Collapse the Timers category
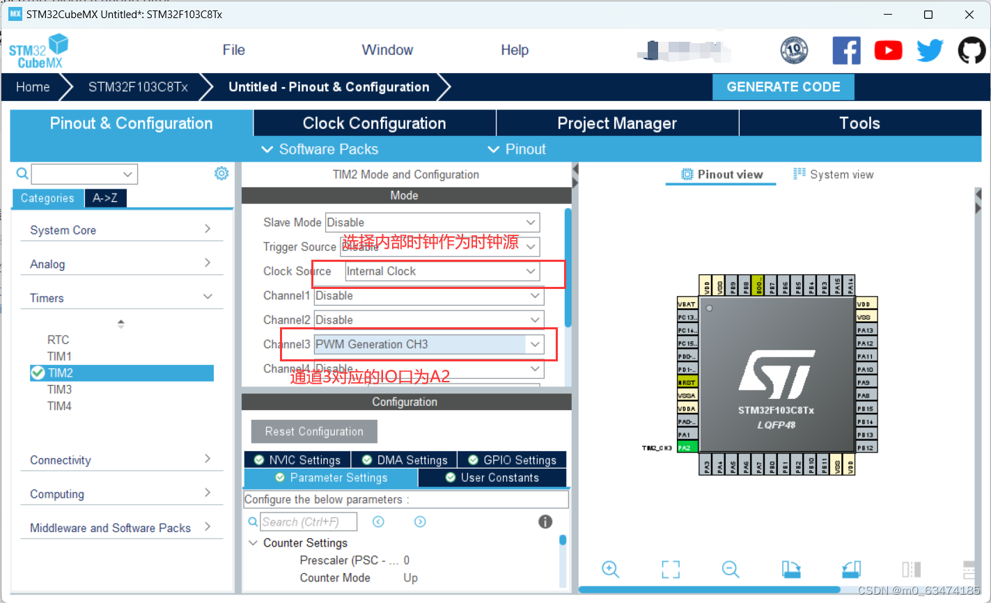Image resolution: width=991 pixels, height=603 pixels. 122,298
